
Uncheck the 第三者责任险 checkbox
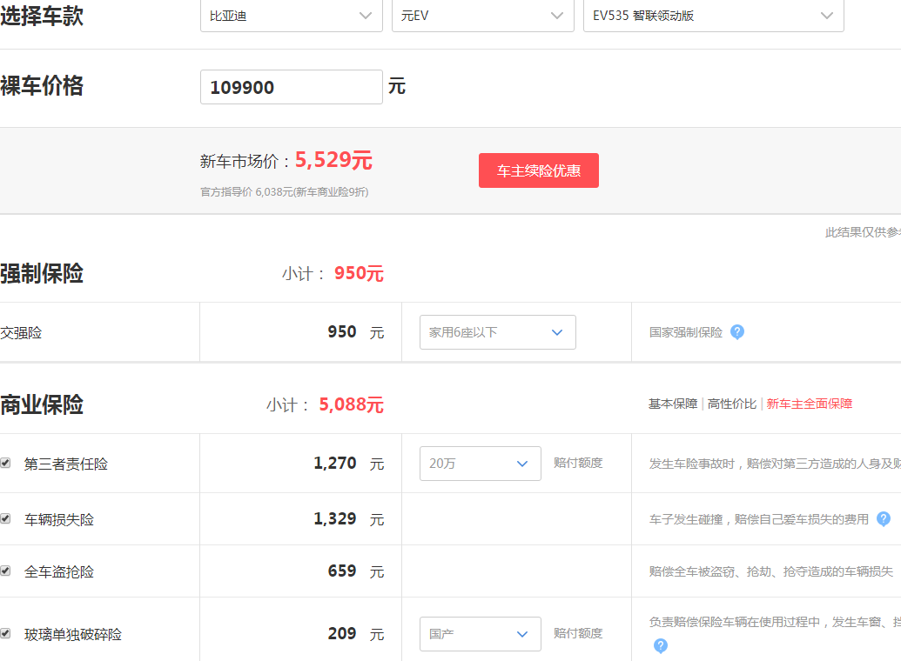(5, 463)
